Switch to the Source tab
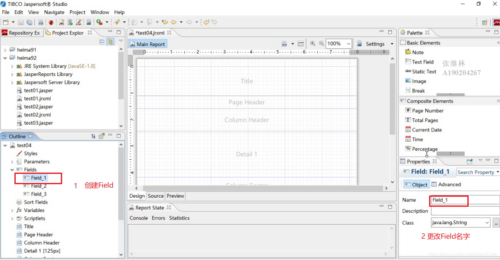 tap(156, 196)
